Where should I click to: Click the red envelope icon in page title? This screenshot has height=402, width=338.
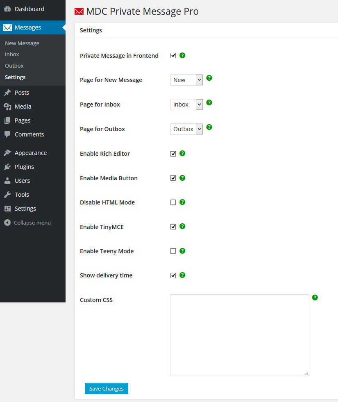79,11
